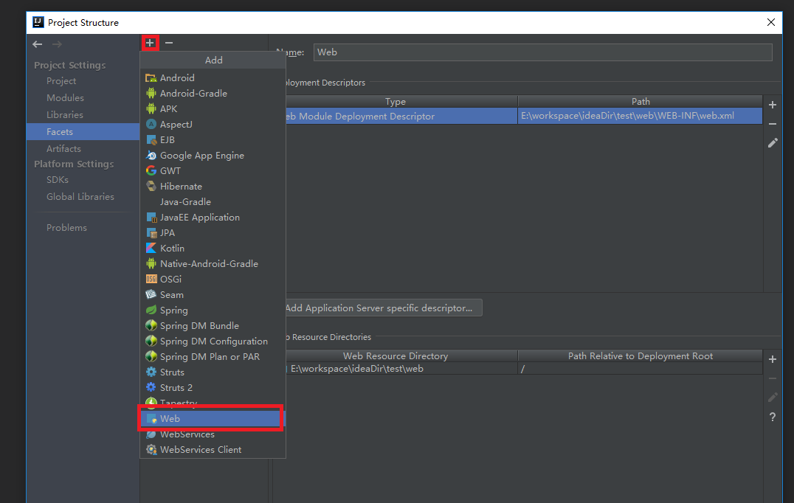This screenshot has height=503, width=794.
Task: Close the Project Structure dialog
Action: point(770,22)
